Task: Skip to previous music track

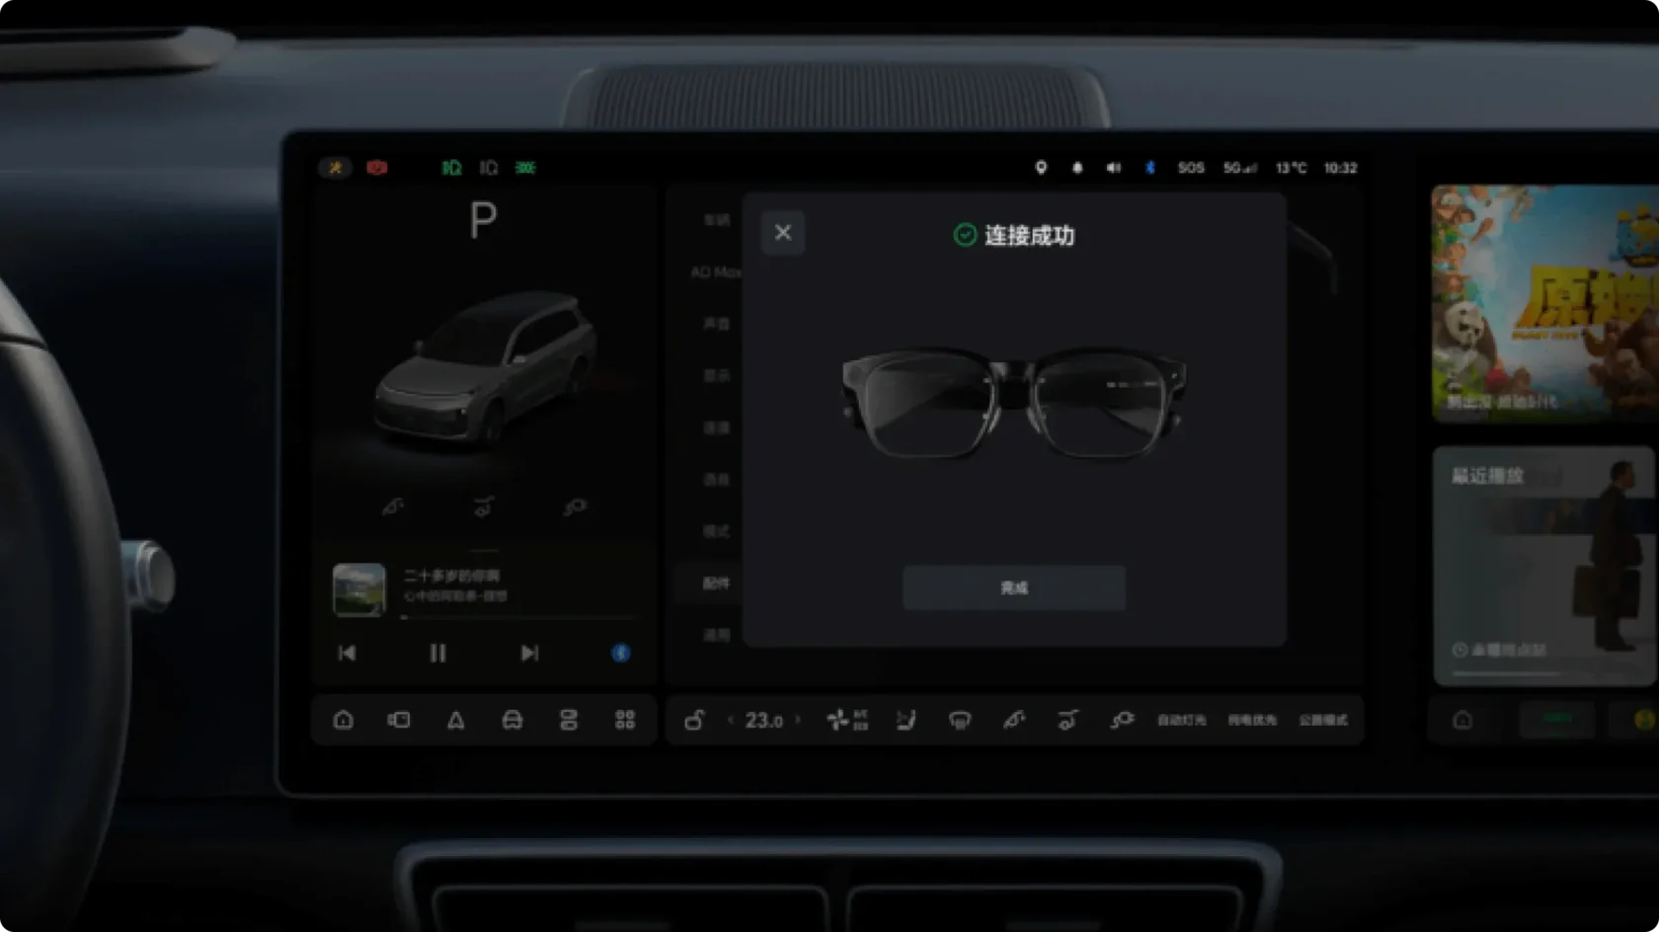Action: [x=347, y=653]
